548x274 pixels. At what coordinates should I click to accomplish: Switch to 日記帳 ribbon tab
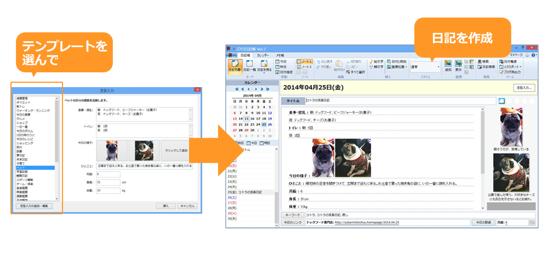pos(246,55)
